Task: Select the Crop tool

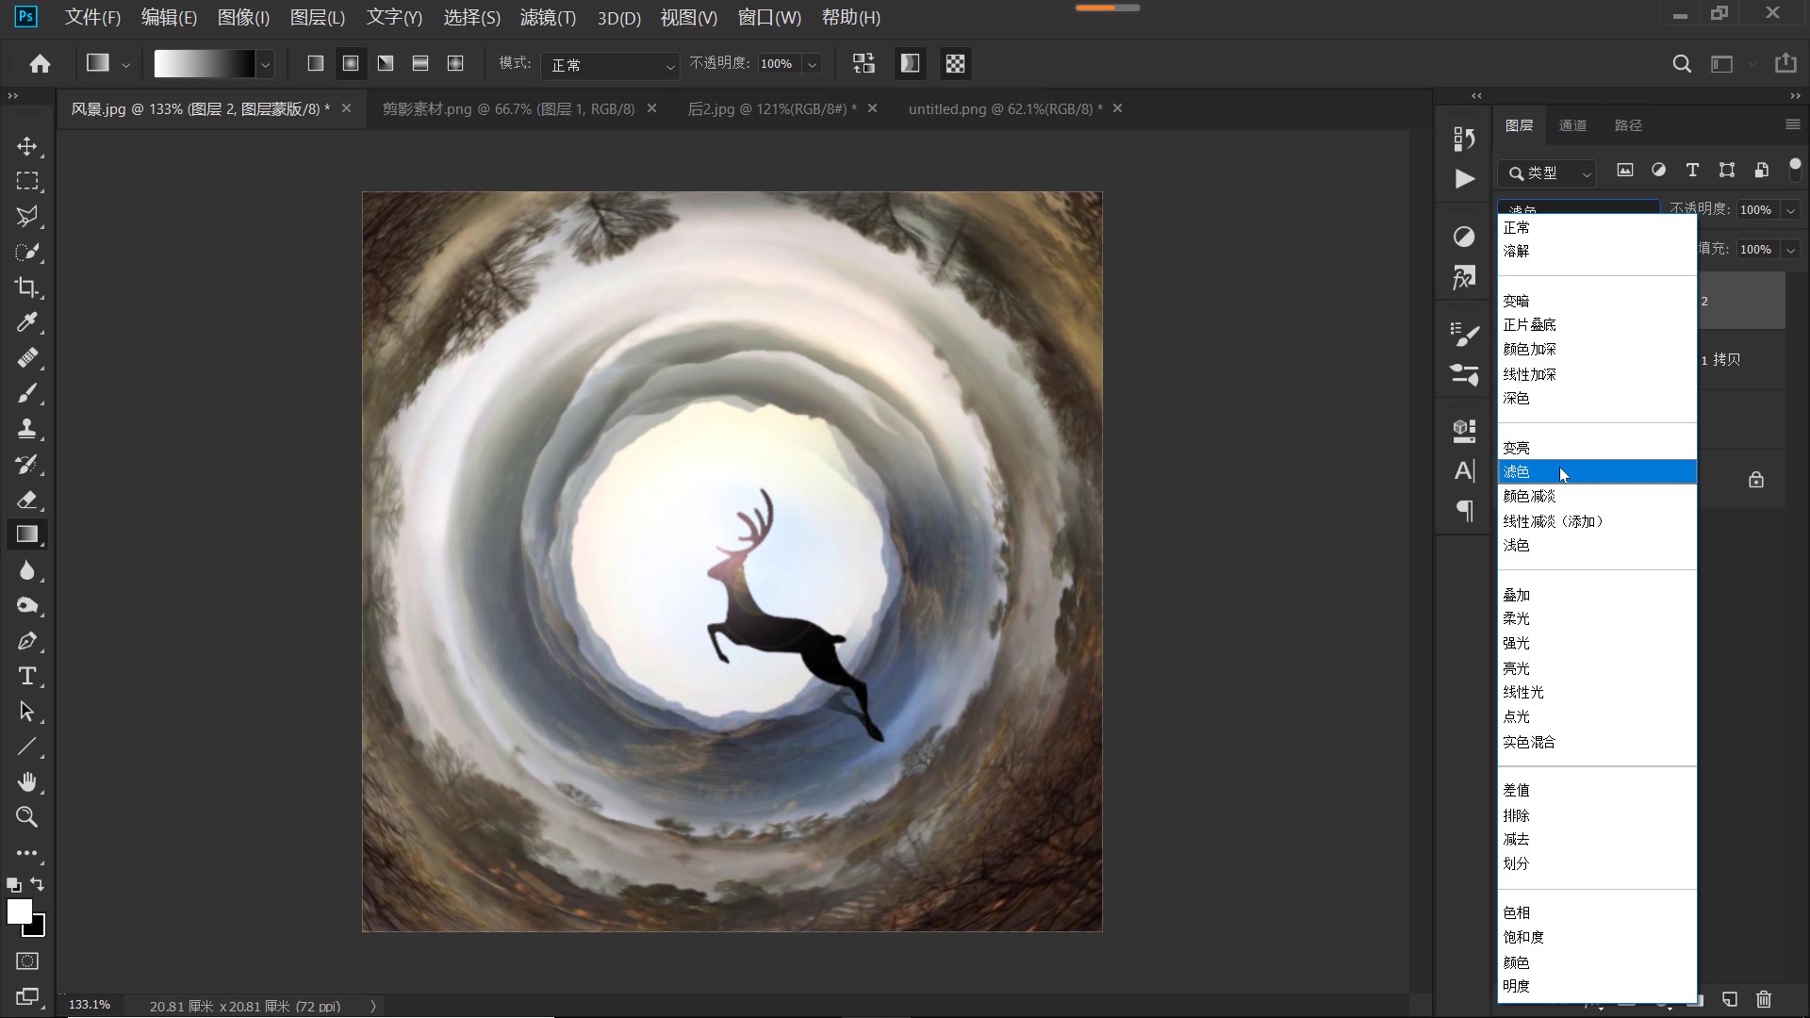Action: 27,287
